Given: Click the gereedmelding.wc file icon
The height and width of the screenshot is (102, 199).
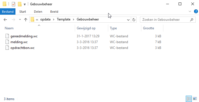Looking at the screenshot, I should point(7,36).
